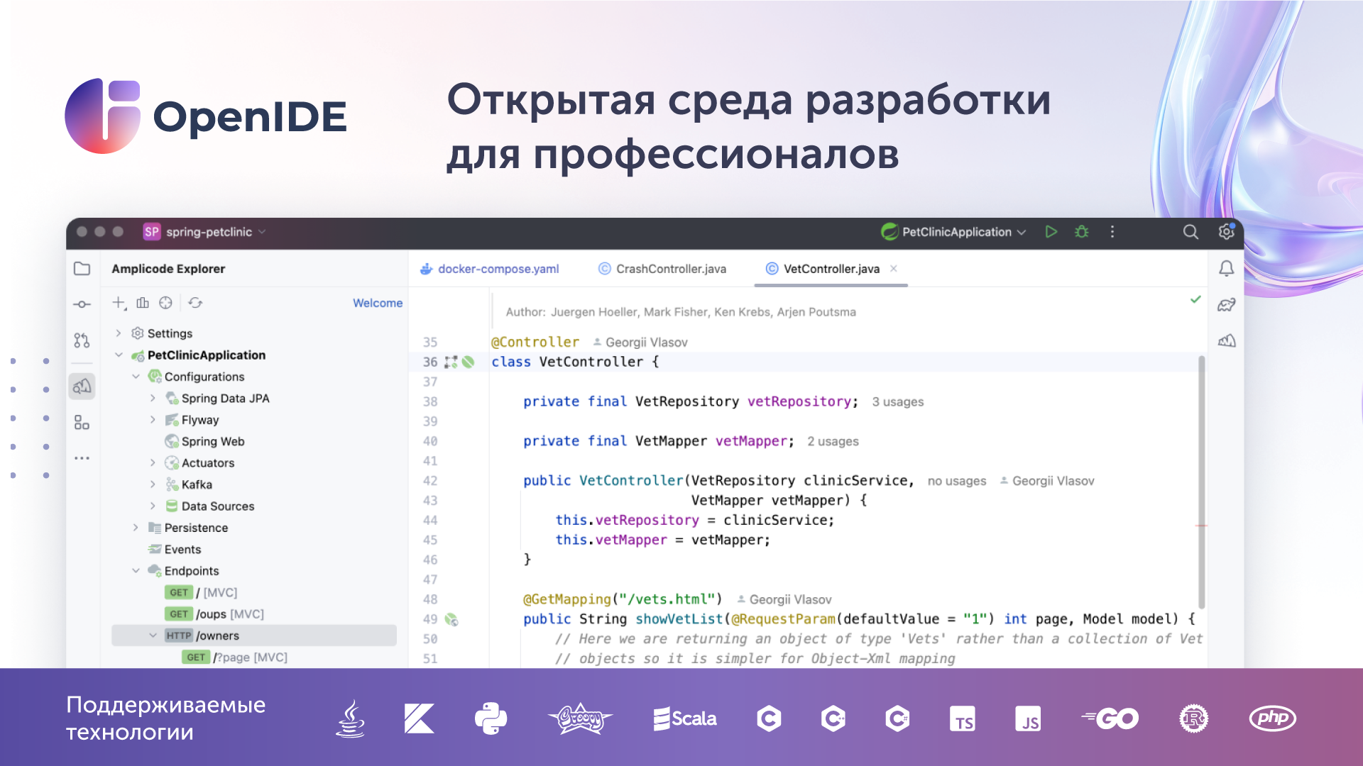The width and height of the screenshot is (1363, 766).
Task: Open the Search Everywhere magnifier
Action: (x=1190, y=232)
